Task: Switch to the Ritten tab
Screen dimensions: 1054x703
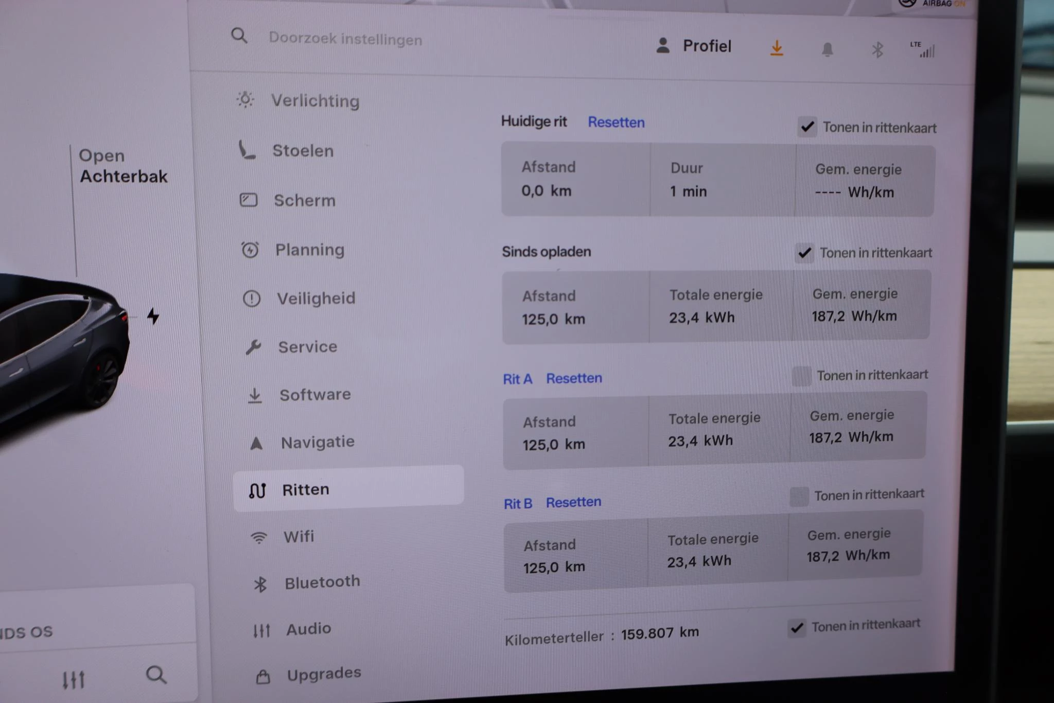Action: [306, 489]
